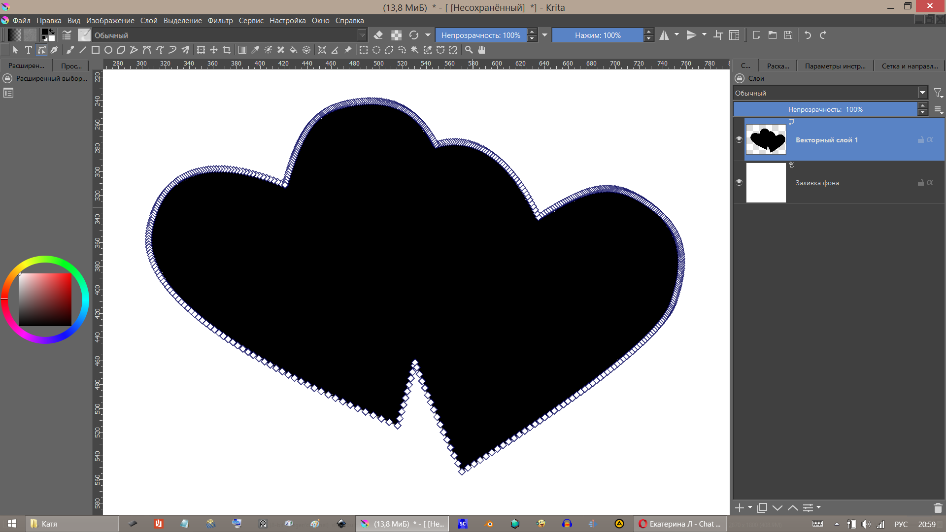The width and height of the screenshot is (946, 532).
Task: Select the Gradient tool
Action: 242,50
